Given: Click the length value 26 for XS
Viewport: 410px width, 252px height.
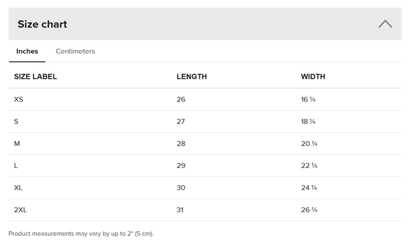Looking at the screenshot, I should tap(181, 99).
